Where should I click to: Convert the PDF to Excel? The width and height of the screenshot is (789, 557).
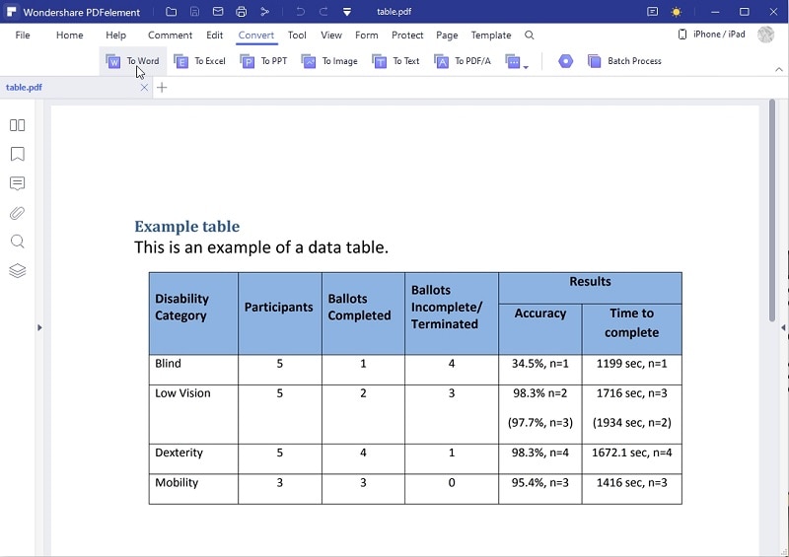pyautogui.click(x=200, y=61)
